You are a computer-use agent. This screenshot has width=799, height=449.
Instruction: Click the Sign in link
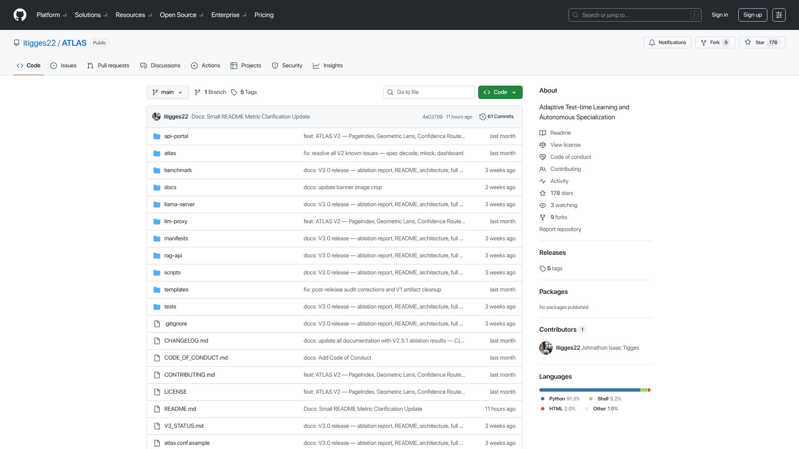point(720,15)
